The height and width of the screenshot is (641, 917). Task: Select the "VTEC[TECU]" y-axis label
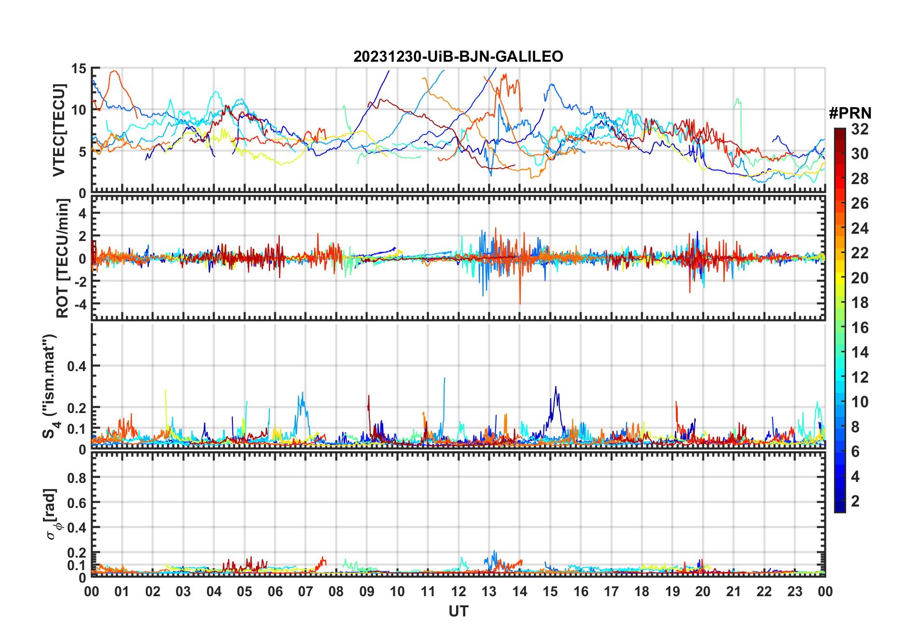click(58, 130)
